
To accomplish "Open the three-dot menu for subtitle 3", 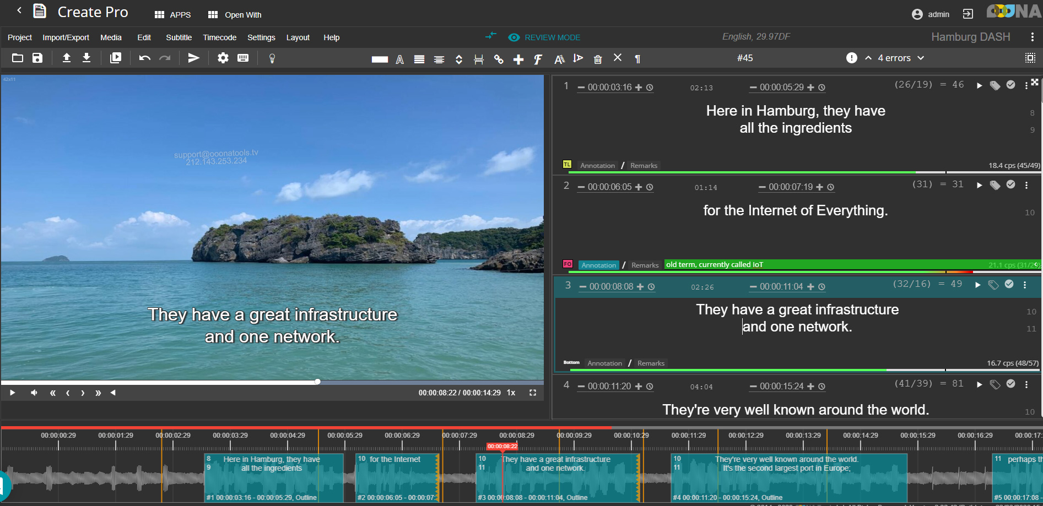I will [x=1025, y=285].
